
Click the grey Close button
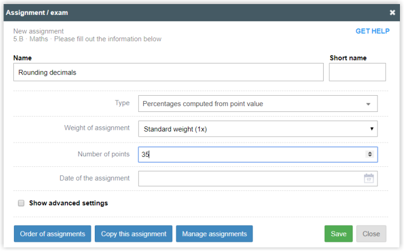click(x=371, y=234)
